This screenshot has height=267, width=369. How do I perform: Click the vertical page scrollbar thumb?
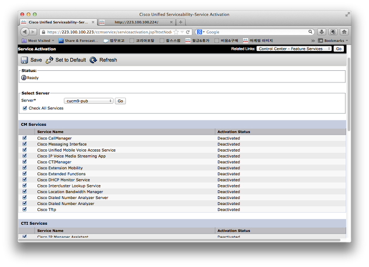point(348,94)
